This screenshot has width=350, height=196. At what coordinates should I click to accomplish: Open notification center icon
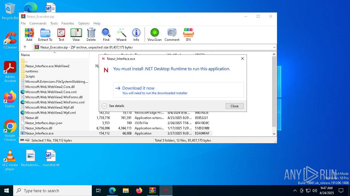pyautogui.click(x=341, y=191)
